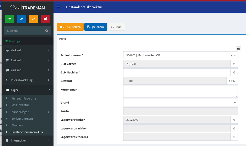Open Chargen menu item
The width and height of the screenshot is (246, 146).
pyautogui.click(x=17, y=125)
